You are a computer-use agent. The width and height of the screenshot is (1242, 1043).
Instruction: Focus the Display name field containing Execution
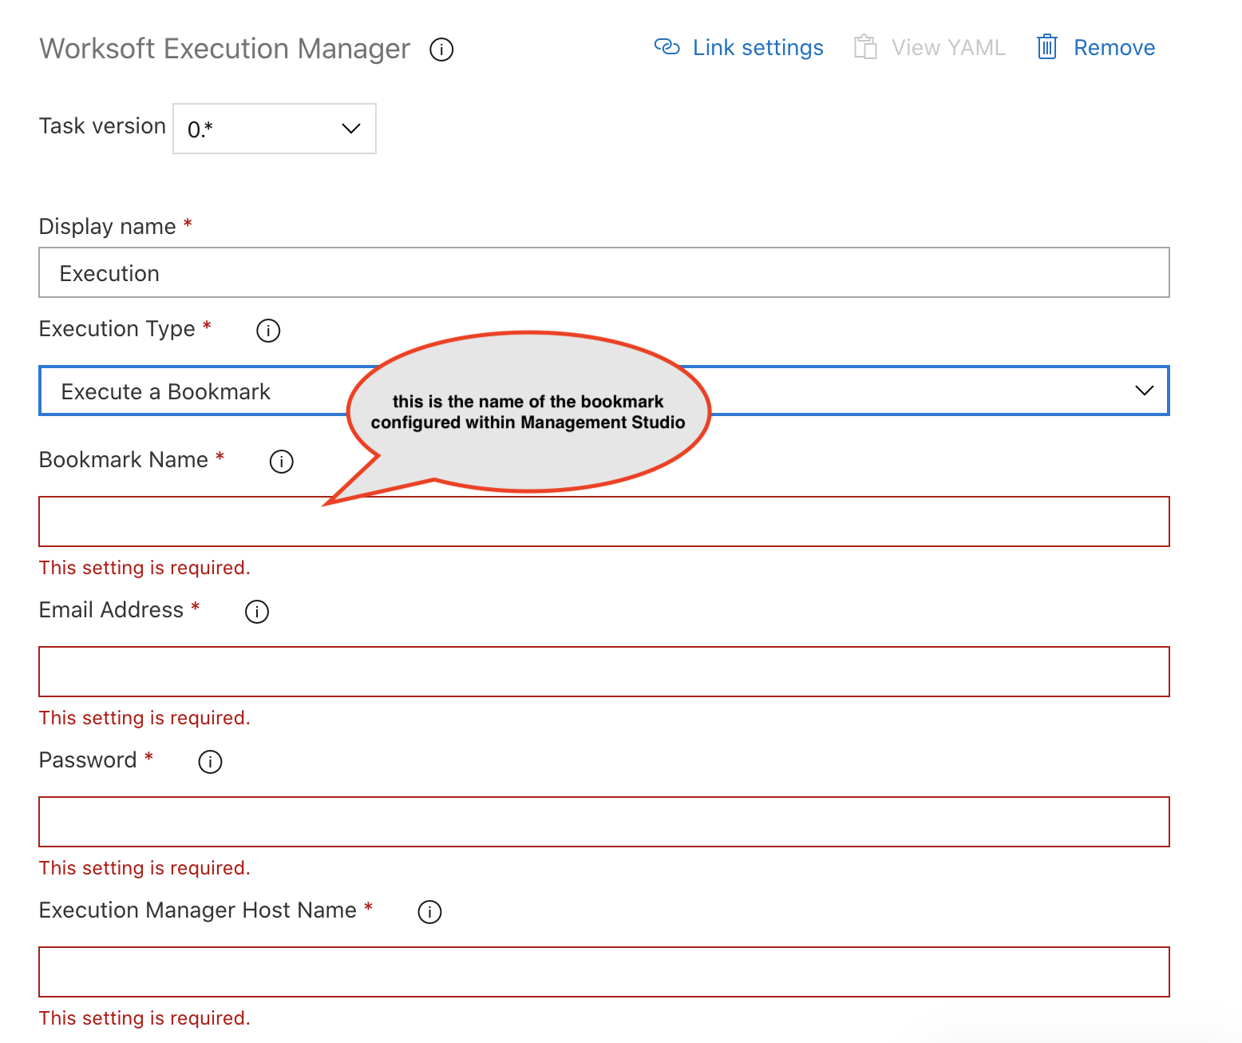604,272
